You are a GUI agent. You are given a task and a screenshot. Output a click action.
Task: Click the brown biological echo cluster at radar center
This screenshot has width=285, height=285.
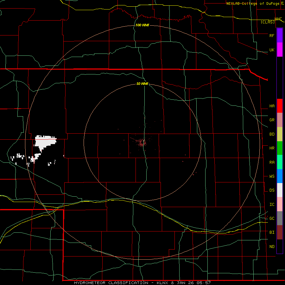coord(142,142)
